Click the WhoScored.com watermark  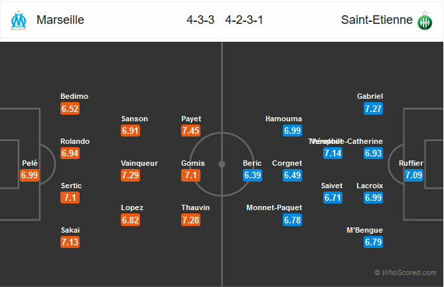click(x=406, y=272)
